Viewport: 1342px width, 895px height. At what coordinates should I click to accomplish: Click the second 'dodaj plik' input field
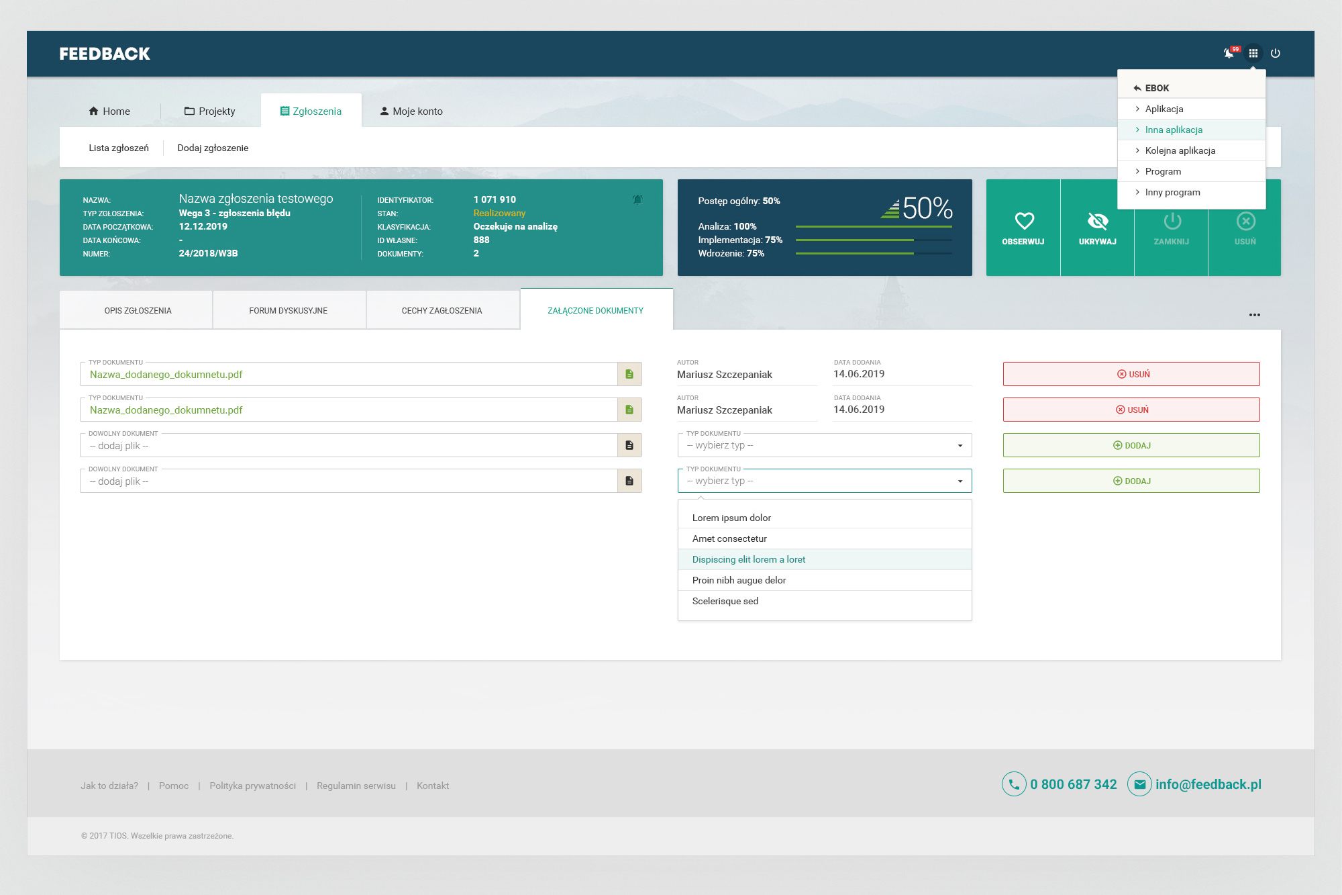(348, 481)
